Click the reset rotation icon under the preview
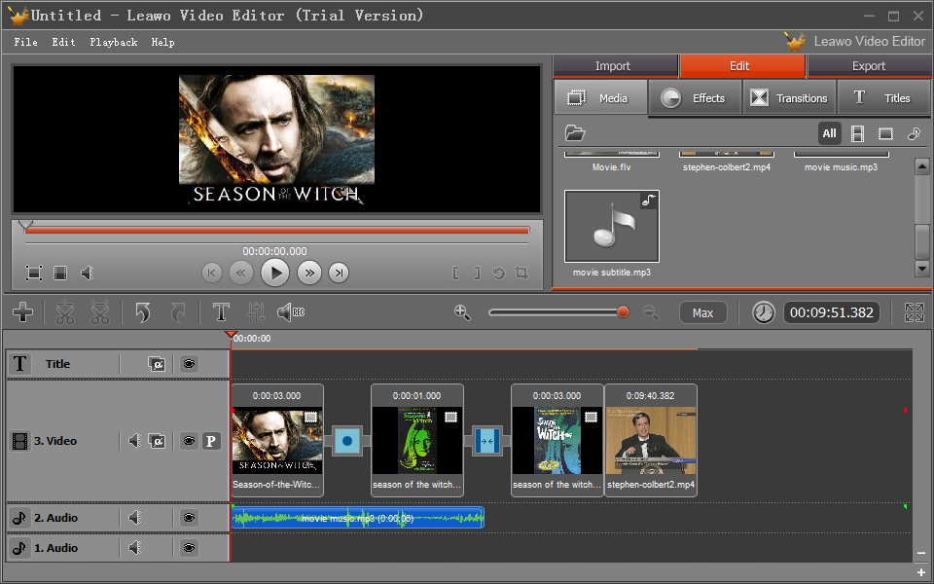This screenshot has height=584, width=934. (x=499, y=273)
